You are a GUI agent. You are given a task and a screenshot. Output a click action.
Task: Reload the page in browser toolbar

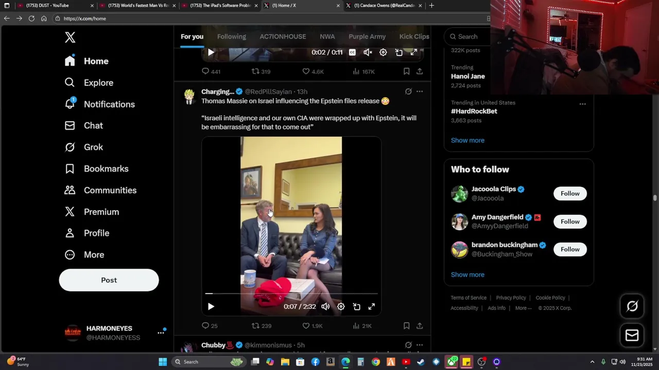pos(31,18)
